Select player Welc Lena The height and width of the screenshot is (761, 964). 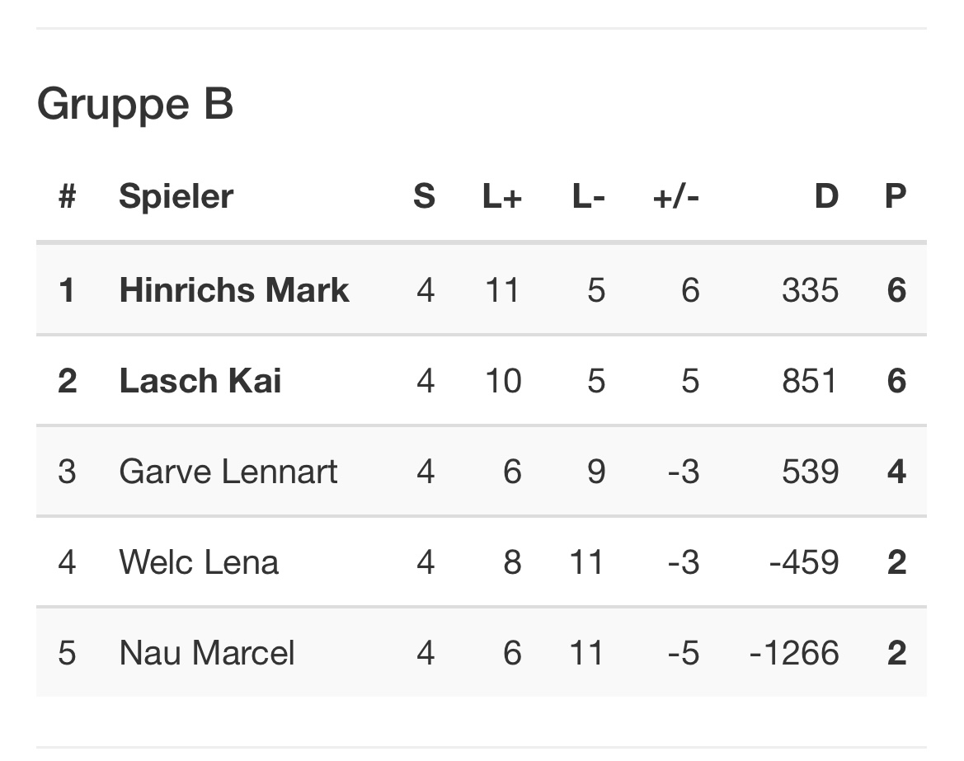coord(199,562)
